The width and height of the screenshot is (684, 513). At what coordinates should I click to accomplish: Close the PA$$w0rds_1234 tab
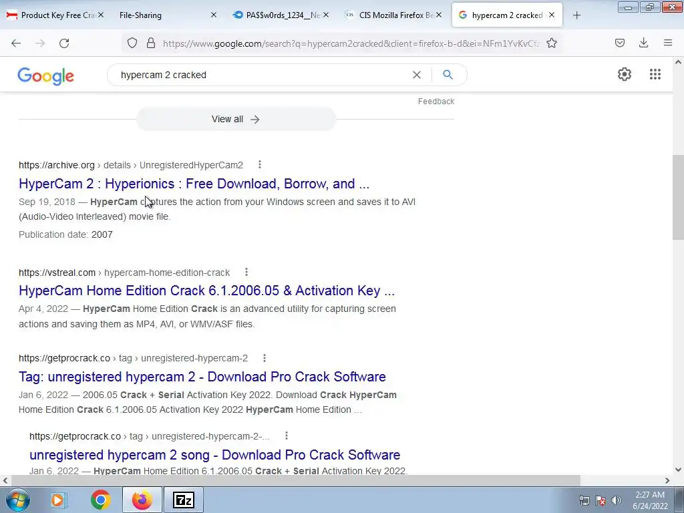tap(326, 15)
